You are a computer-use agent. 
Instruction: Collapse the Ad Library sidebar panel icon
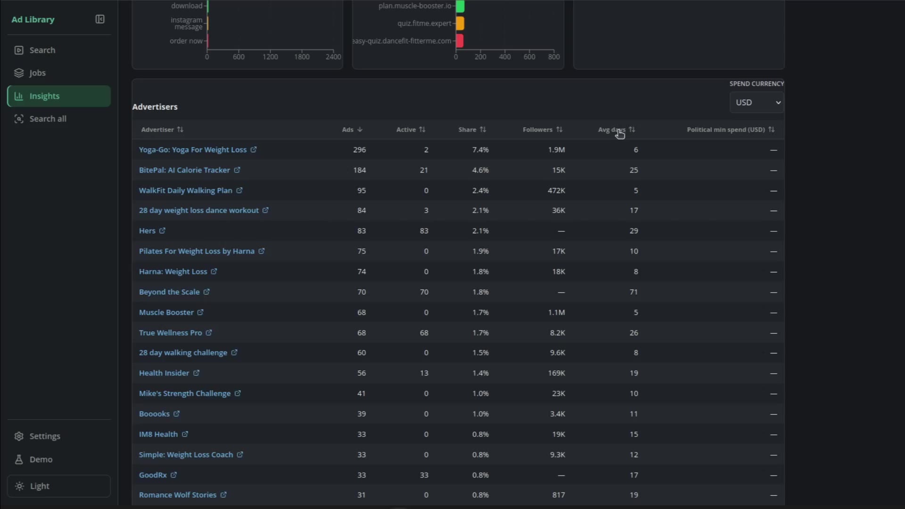tap(100, 19)
